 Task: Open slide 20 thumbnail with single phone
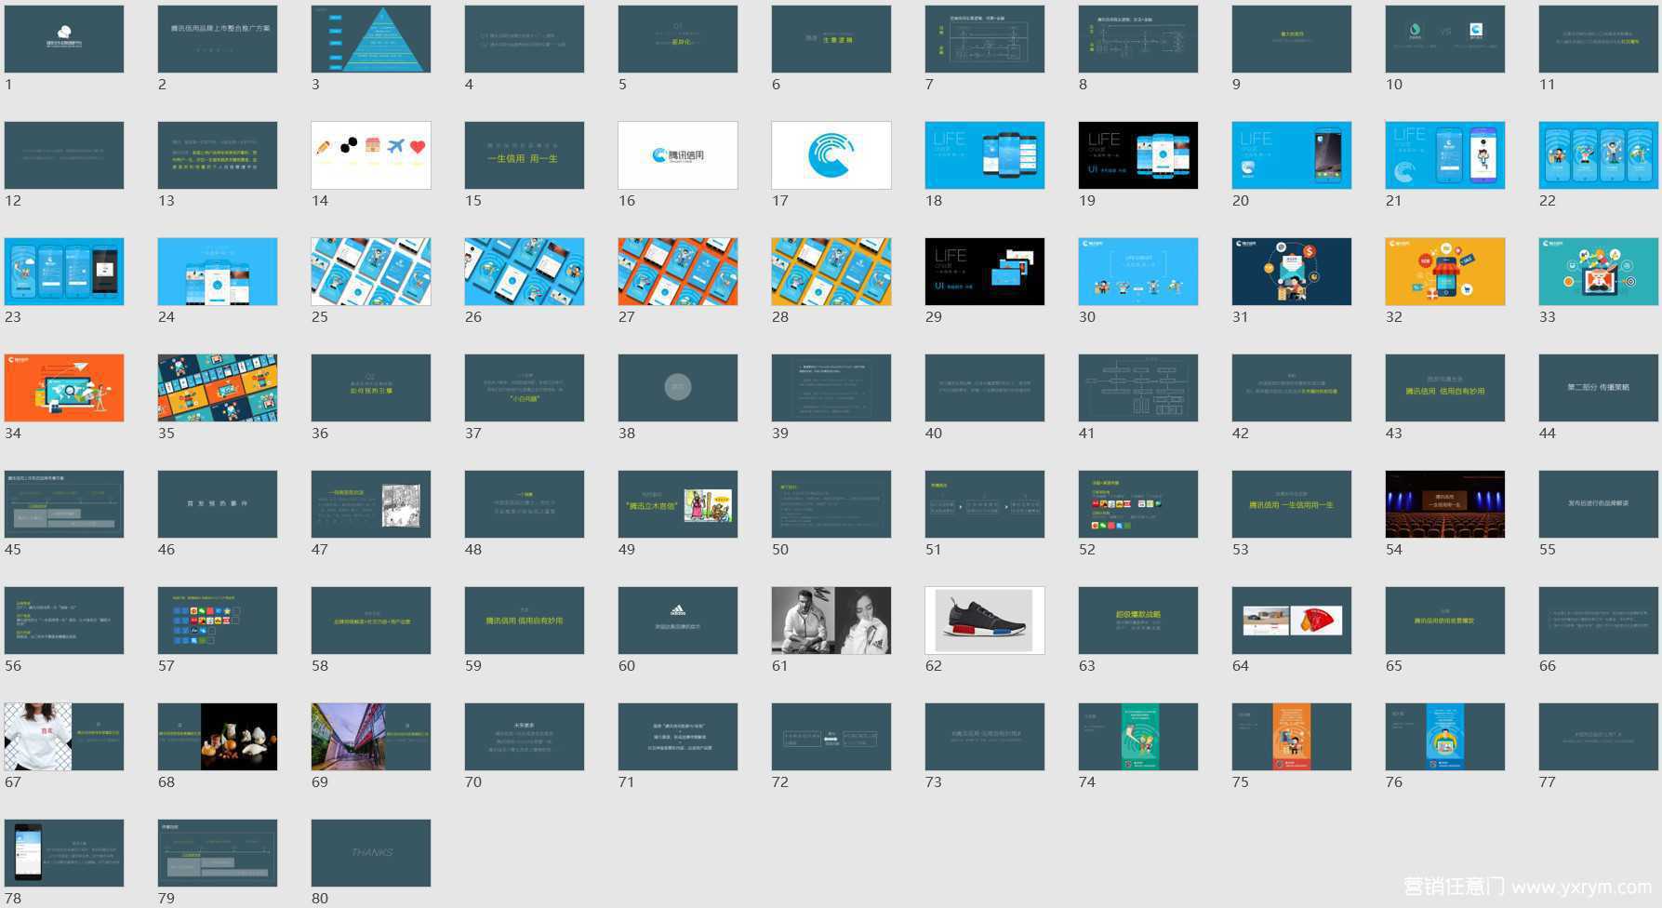point(1292,155)
